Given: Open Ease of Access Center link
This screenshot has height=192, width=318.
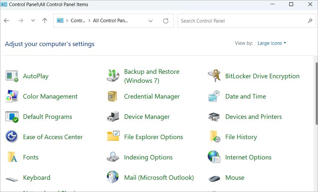Looking at the screenshot, I should 53,137.
